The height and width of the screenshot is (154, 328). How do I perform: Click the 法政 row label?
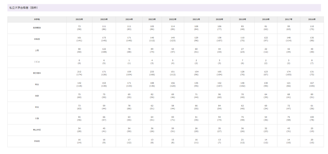(x=37, y=96)
